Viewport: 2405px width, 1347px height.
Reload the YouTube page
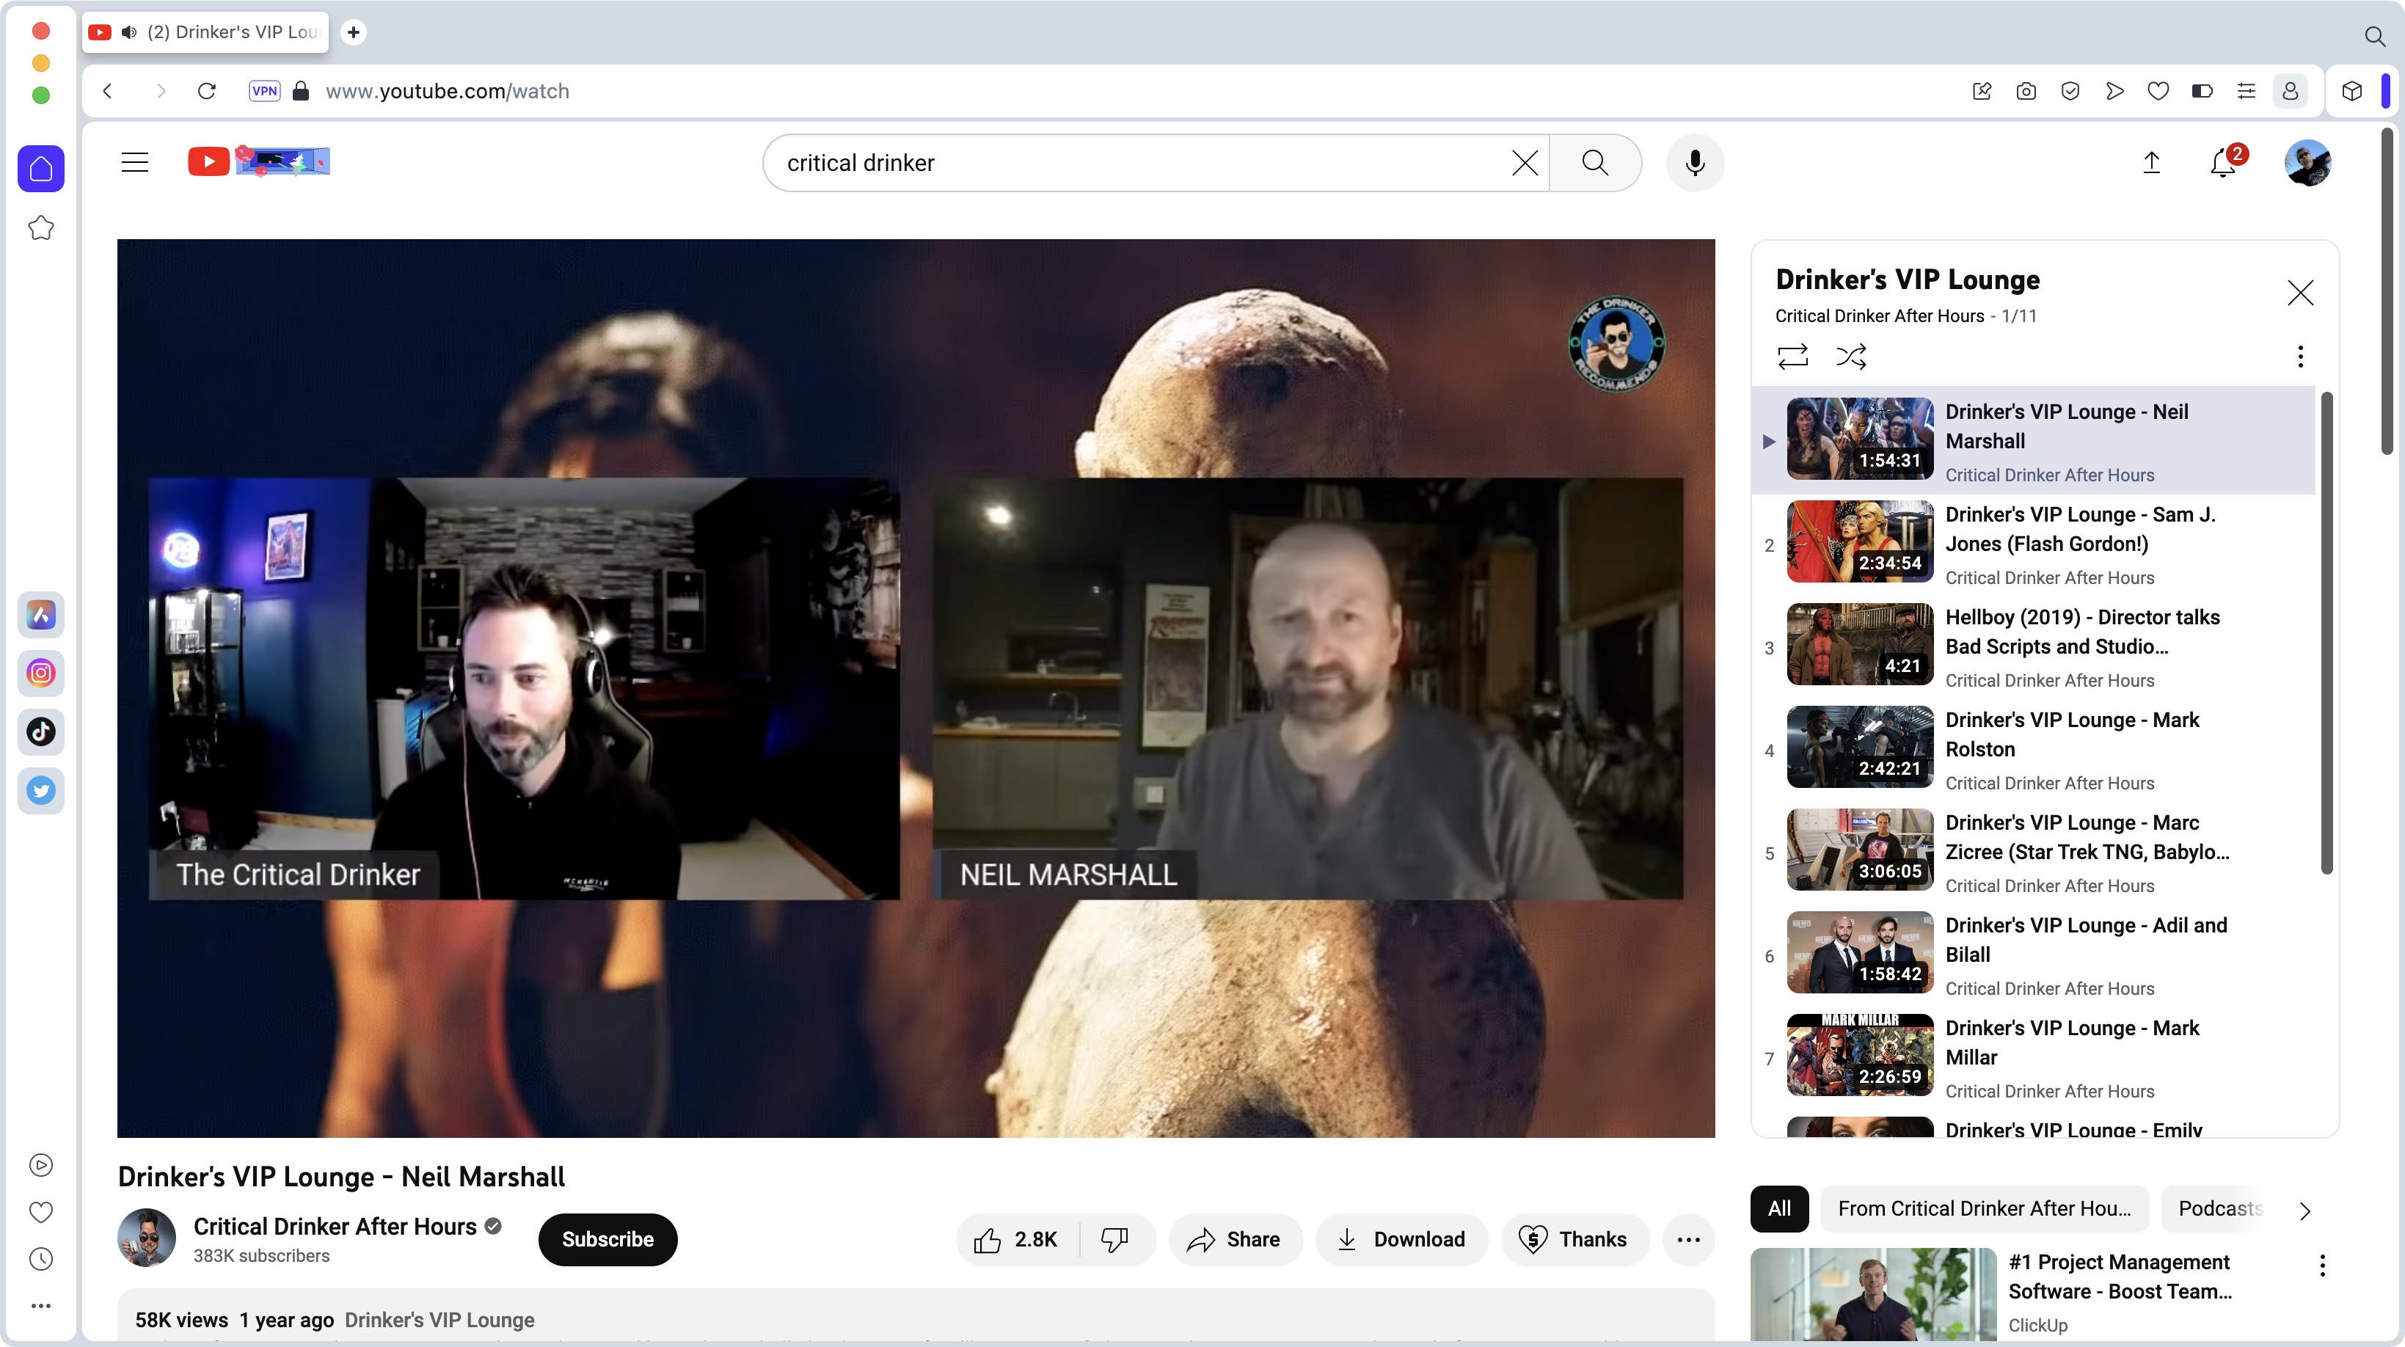point(207,90)
